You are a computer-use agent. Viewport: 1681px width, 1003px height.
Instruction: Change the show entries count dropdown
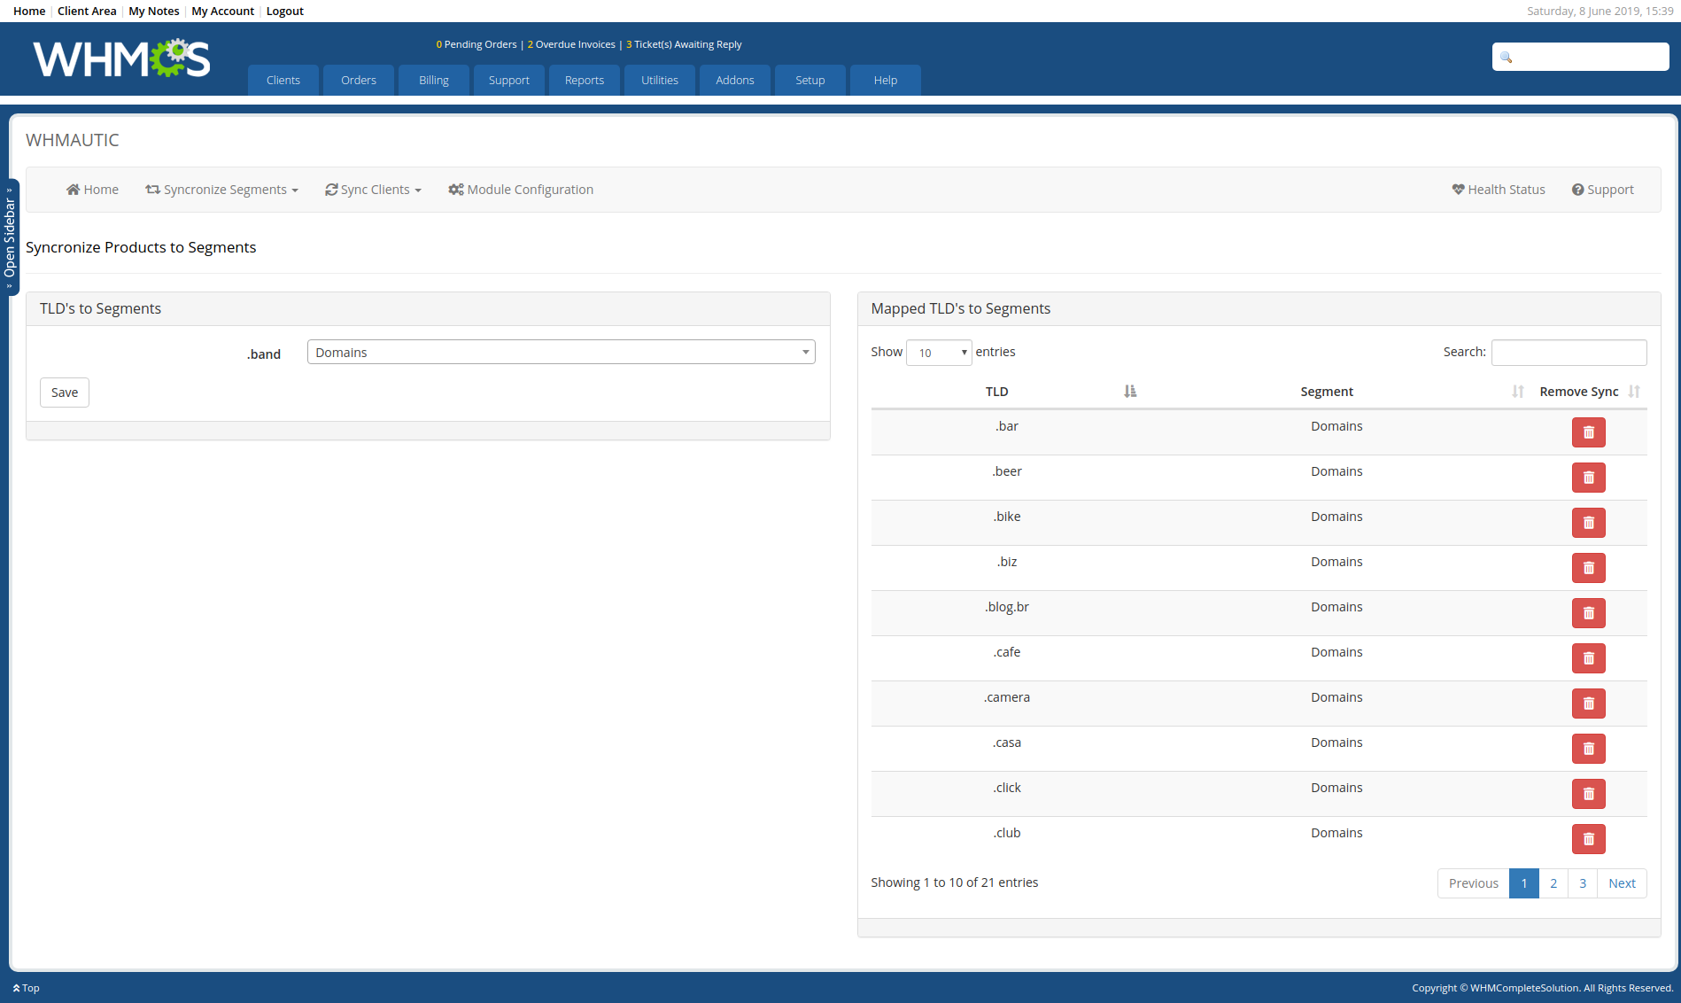[939, 353]
